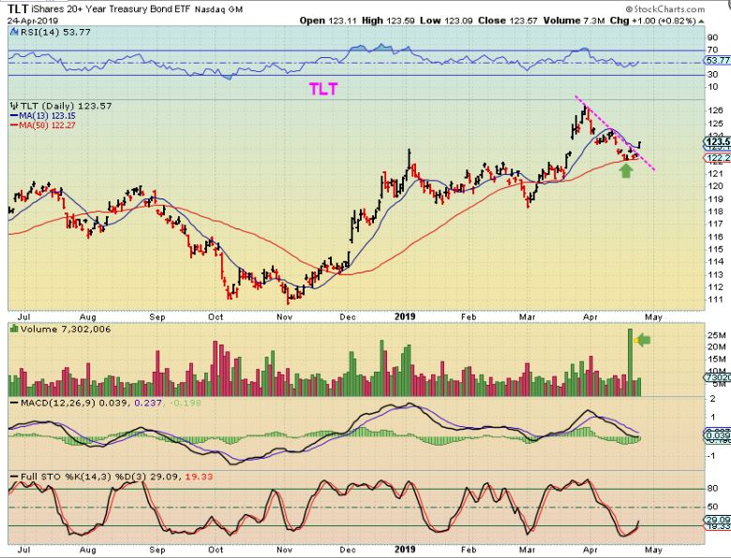Click the Low 123.09 value
Image resolution: width=731 pixels, height=558 pixels.
pyautogui.click(x=458, y=21)
